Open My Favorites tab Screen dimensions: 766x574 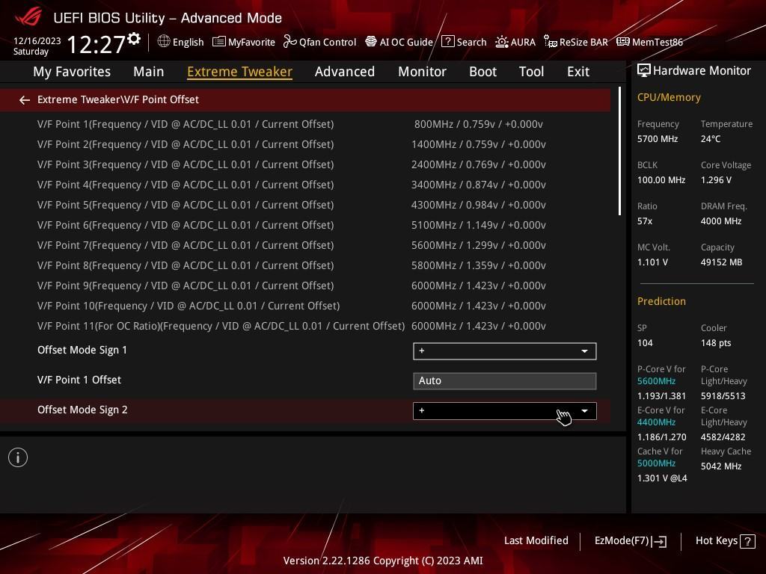click(x=72, y=72)
